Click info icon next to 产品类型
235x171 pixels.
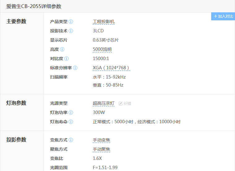click(71, 22)
